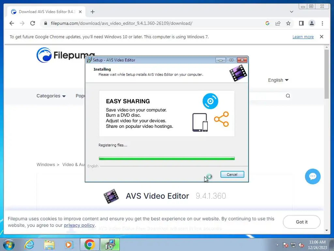Expand the Categories dropdown
Screen dimensions: 334x251
pyautogui.click(x=51, y=96)
